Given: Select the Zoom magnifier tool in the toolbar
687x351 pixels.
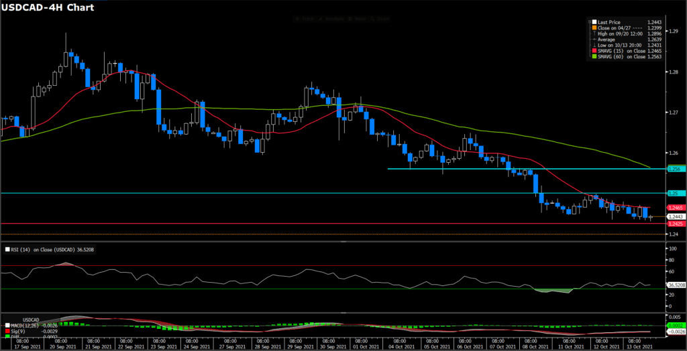Looking at the screenshot, I should [x=380, y=19].
